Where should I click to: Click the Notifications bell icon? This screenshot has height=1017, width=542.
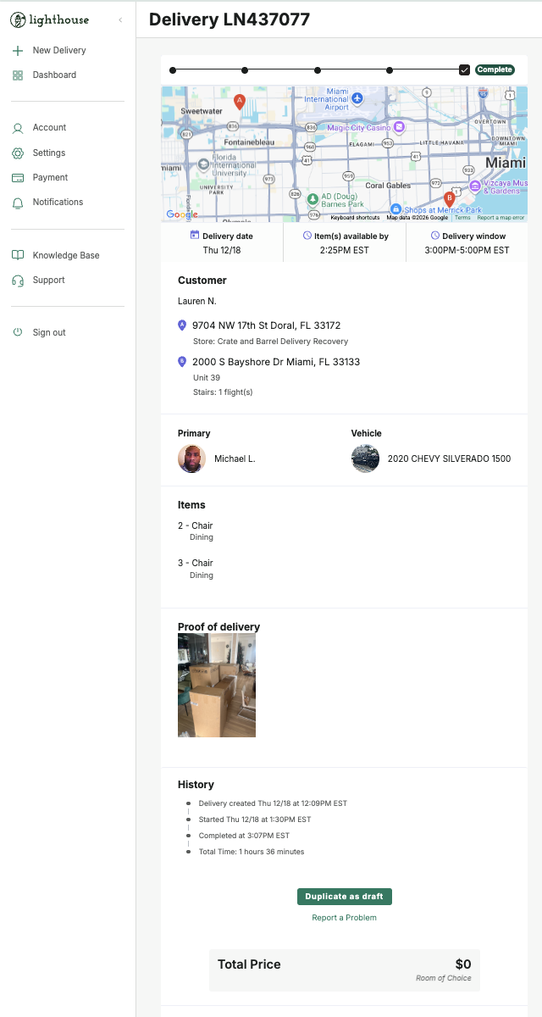click(x=18, y=203)
